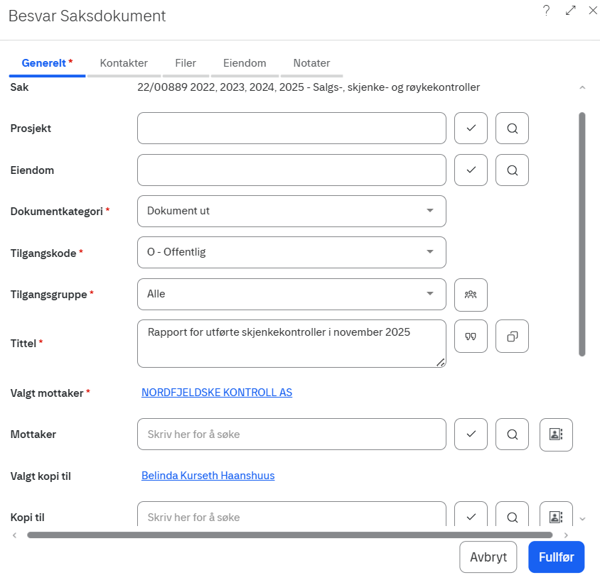Open the group icon beside Tilgangsgruppe
Image resolution: width=600 pixels, height=580 pixels.
tap(471, 295)
